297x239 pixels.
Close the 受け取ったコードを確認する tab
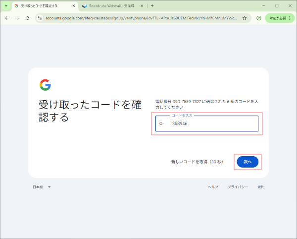(x=74, y=6)
